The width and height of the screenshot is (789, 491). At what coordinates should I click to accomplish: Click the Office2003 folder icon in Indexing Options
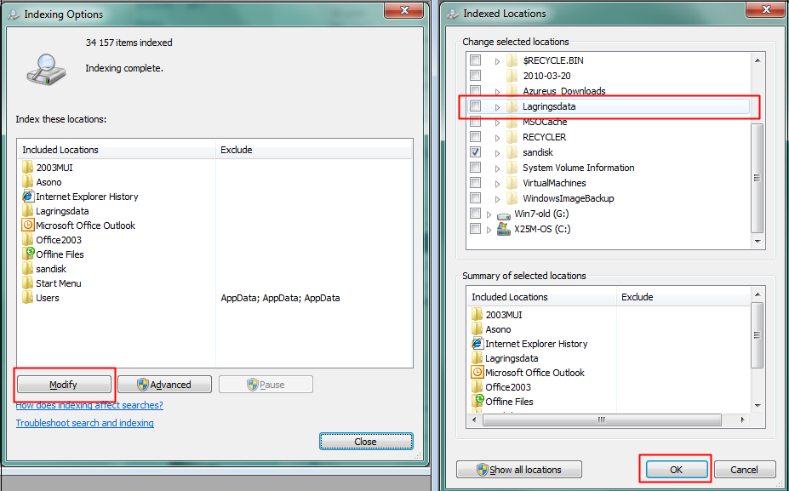(28, 239)
